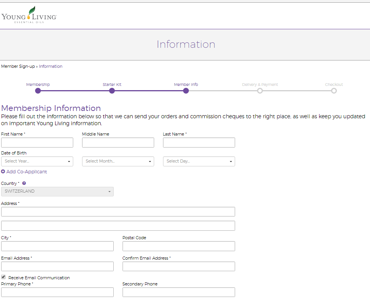Select the Member Info step circle

(x=186, y=91)
